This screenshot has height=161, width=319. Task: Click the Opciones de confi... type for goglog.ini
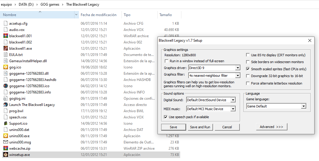pyautogui.click(x=139, y=99)
